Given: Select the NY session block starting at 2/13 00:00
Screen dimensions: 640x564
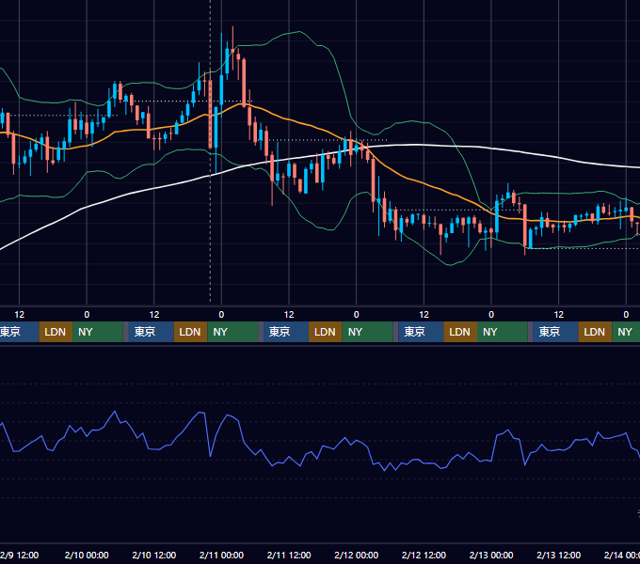Looking at the screenshot, I should click(503, 332).
